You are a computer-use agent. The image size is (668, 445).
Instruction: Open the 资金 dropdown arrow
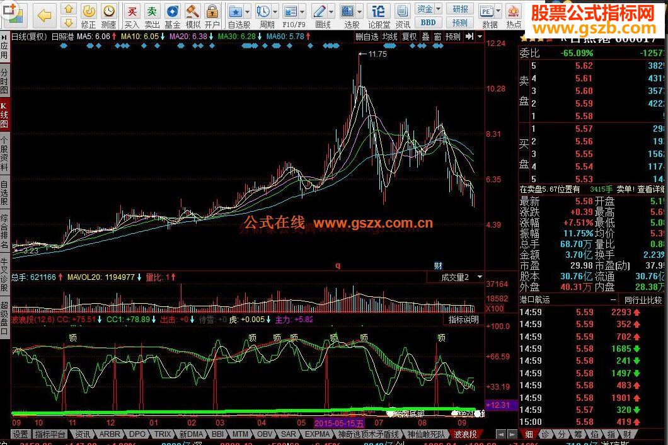coord(438,9)
